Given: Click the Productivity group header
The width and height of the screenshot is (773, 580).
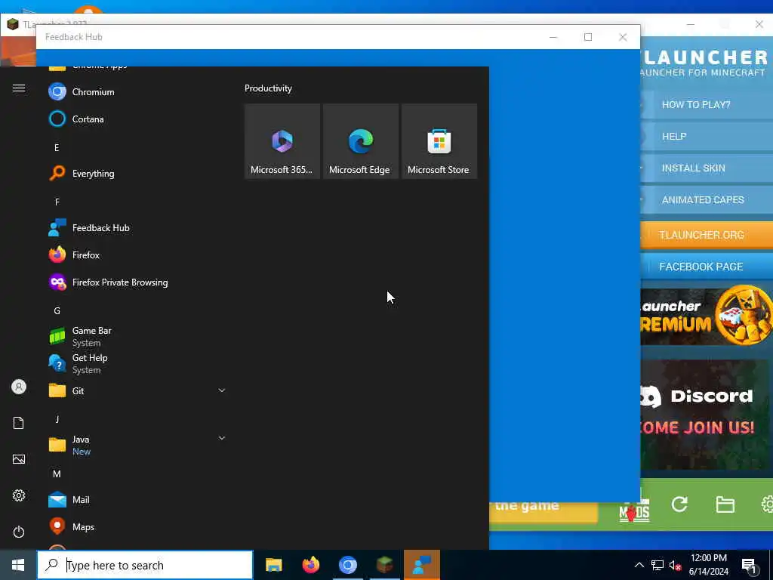Looking at the screenshot, I should (x=268, y=88).
